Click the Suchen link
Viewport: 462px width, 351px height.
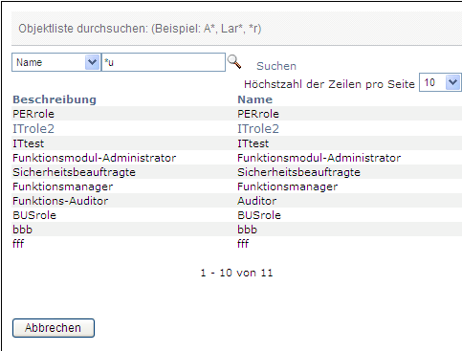276,66
